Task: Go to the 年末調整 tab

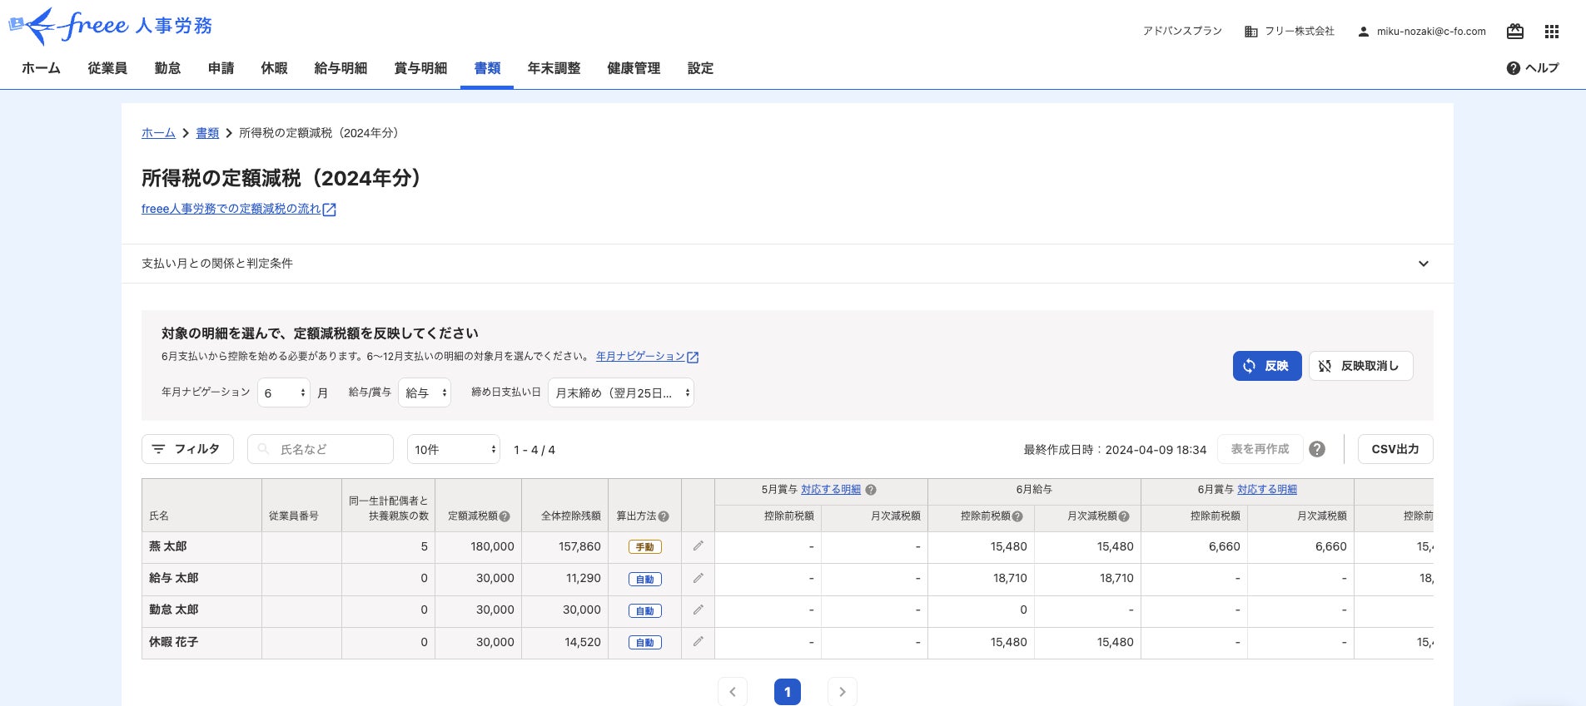Action: pos(554,68)
